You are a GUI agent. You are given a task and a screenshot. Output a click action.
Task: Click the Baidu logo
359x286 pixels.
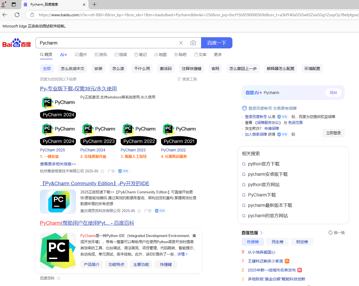click(17, 43)
